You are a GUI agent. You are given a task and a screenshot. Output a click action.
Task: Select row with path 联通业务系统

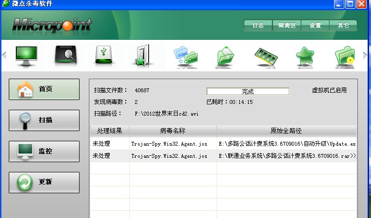coord(223,156)
